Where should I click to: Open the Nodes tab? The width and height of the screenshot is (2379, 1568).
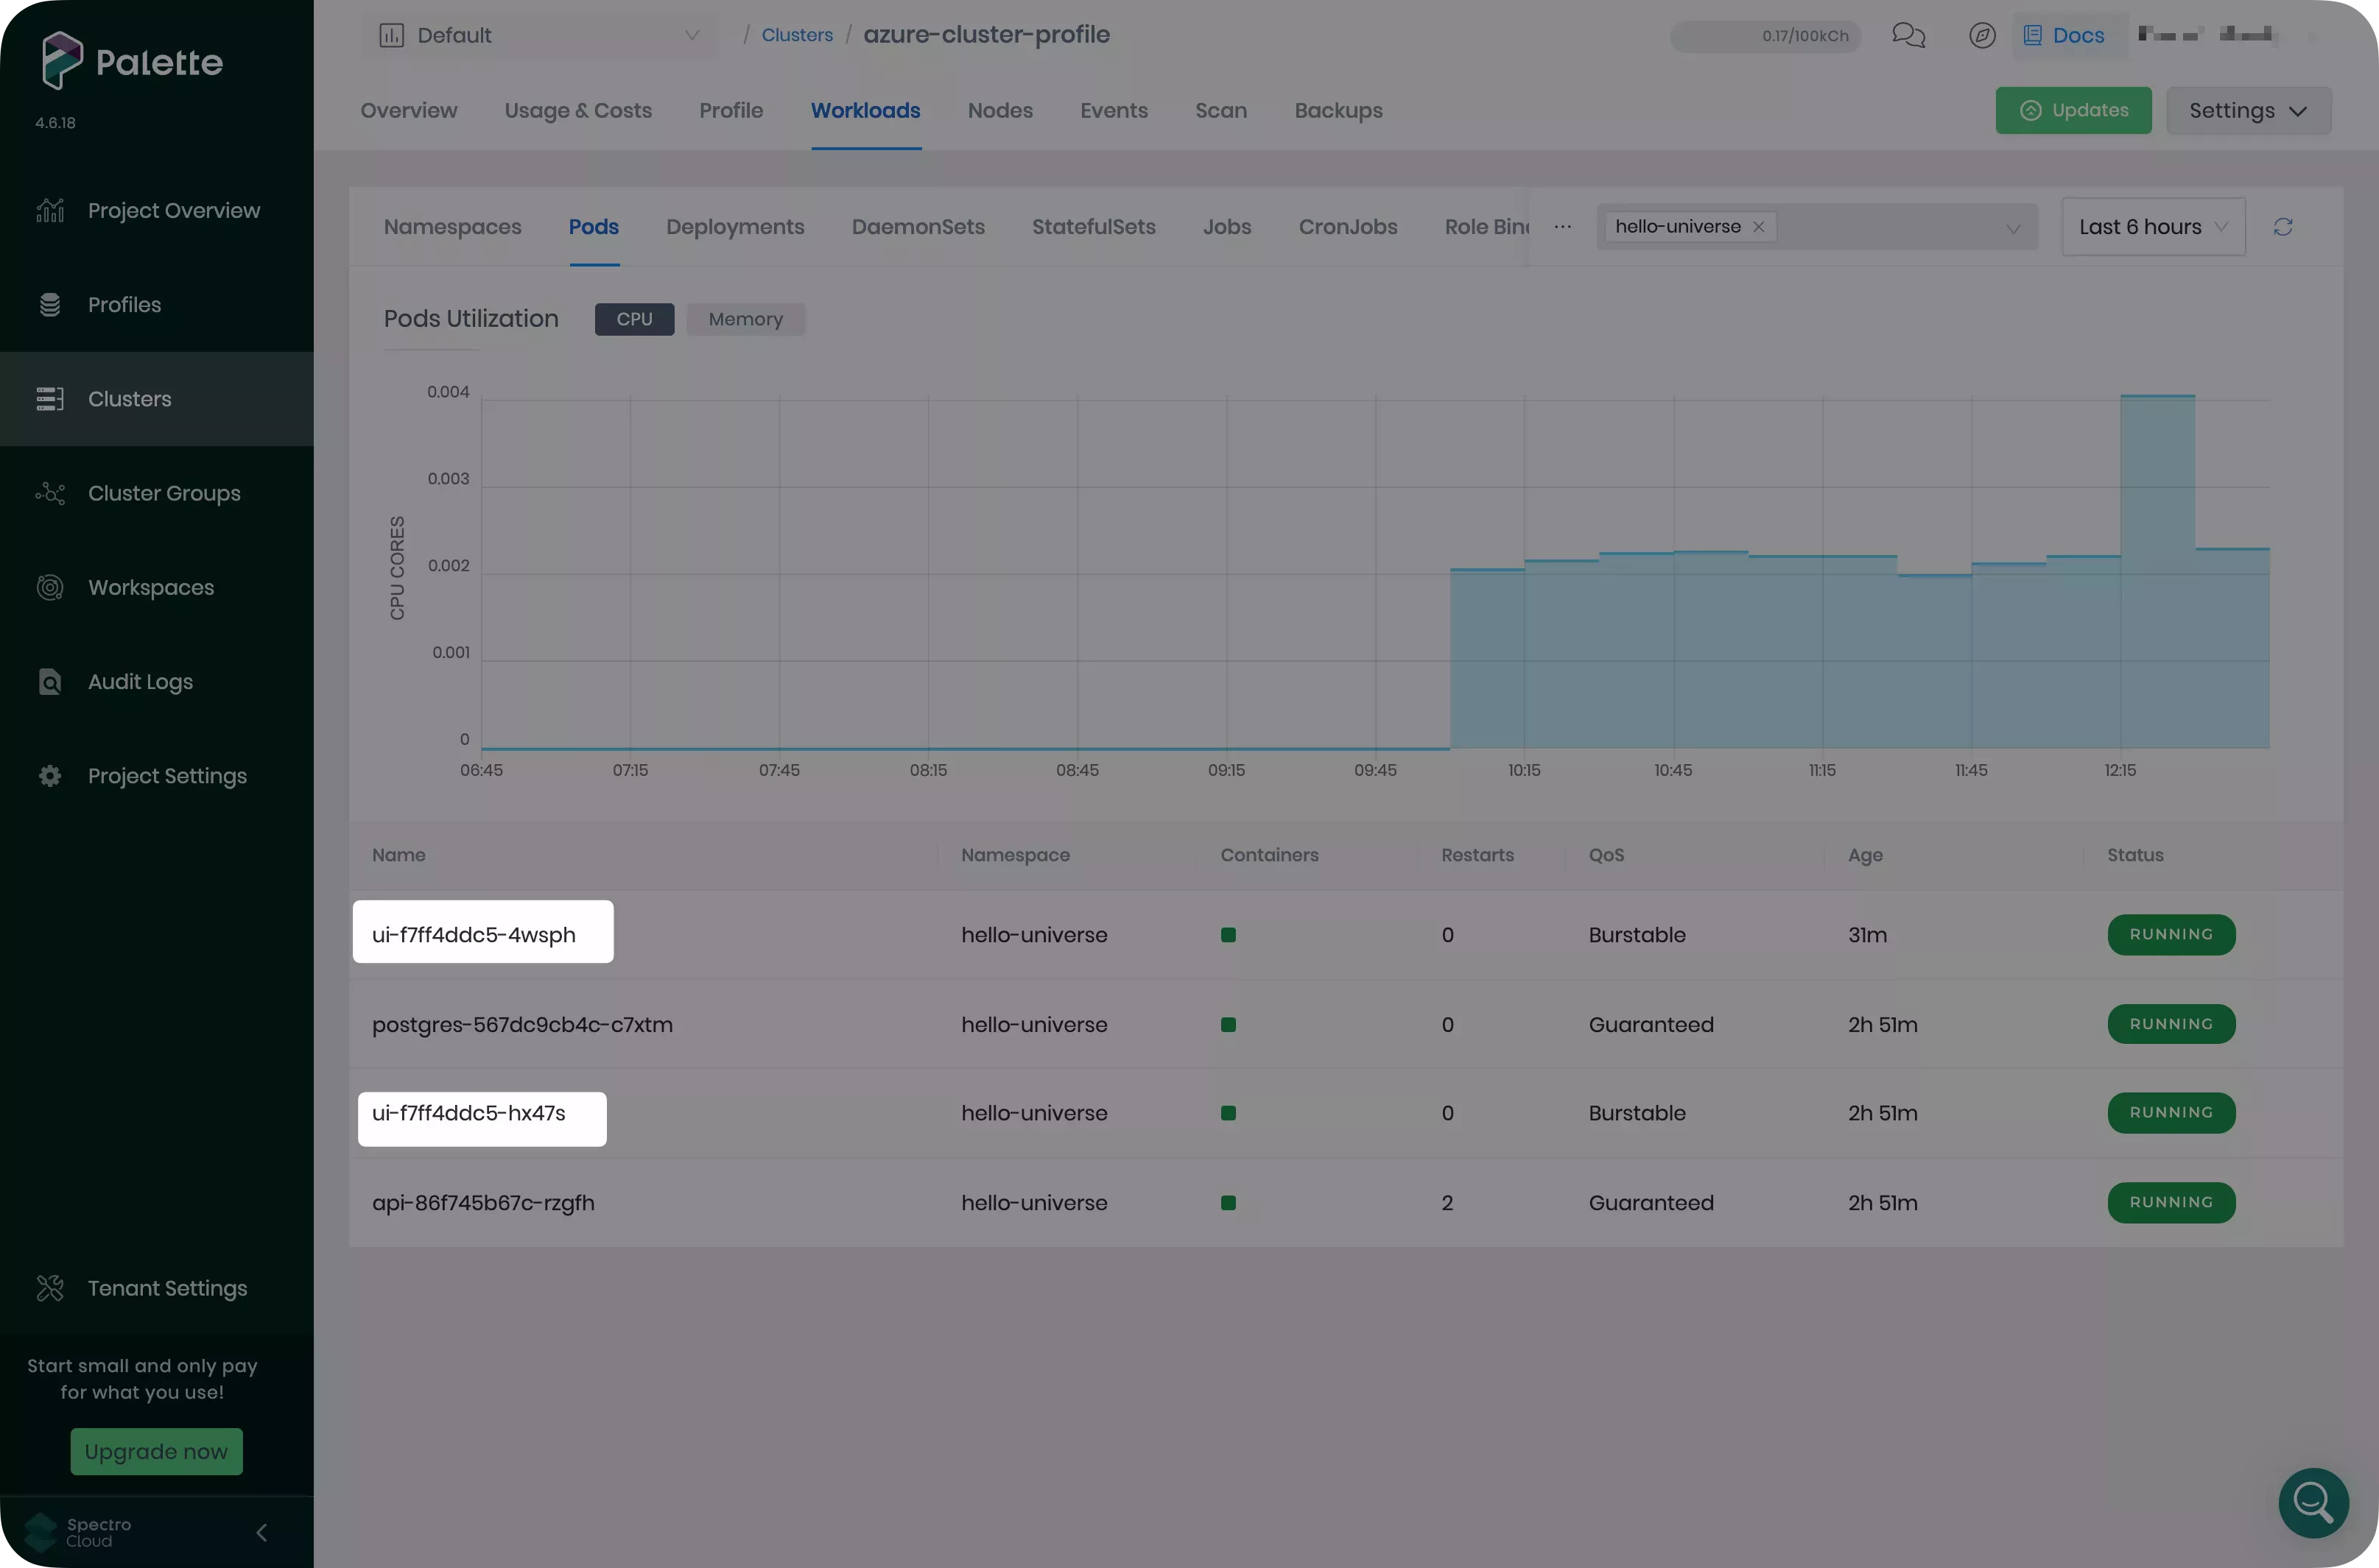tap(999, 111)
